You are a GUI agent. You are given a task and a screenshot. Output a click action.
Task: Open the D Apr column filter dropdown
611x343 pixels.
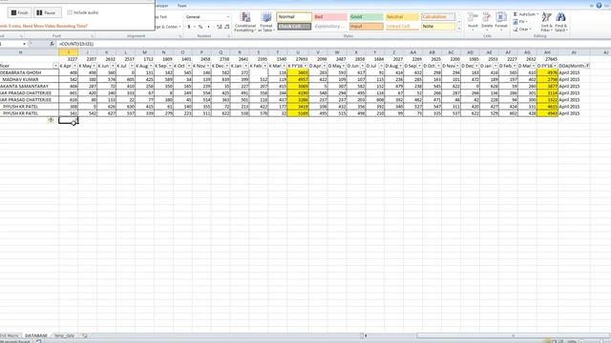coord(325,66)
